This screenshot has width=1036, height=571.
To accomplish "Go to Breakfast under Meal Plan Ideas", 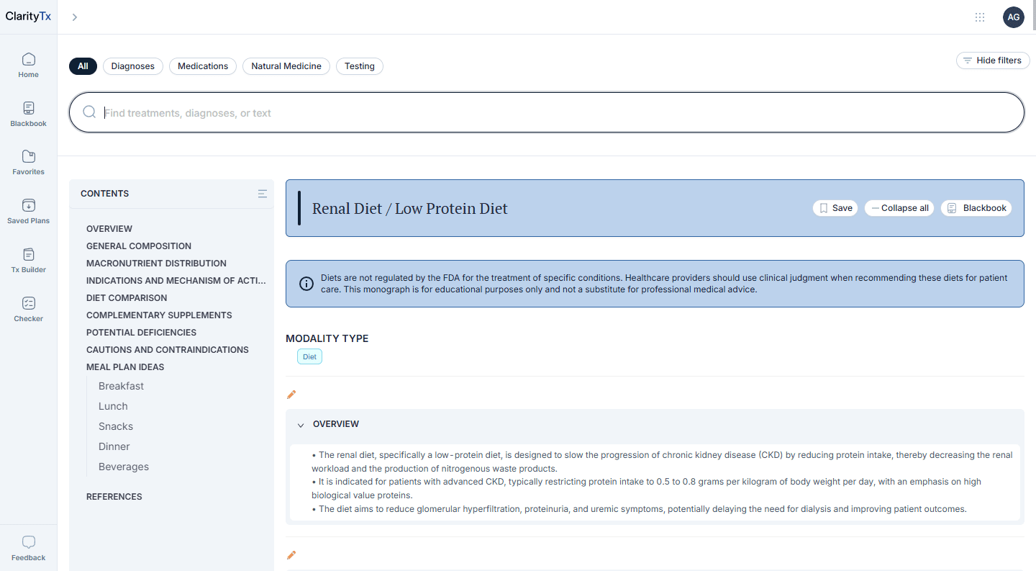I will [x=121, y=387].
